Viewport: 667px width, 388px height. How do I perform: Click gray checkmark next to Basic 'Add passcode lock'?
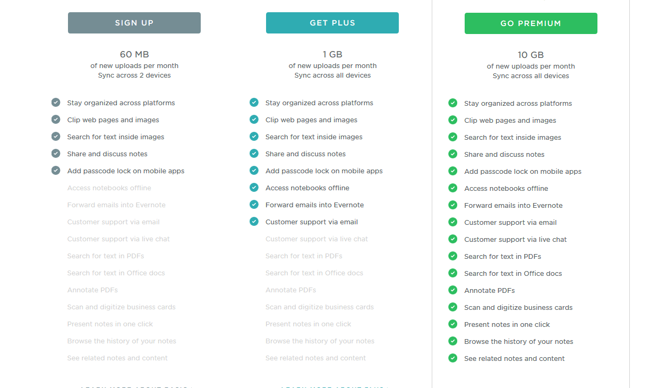[x=56, y=171]
